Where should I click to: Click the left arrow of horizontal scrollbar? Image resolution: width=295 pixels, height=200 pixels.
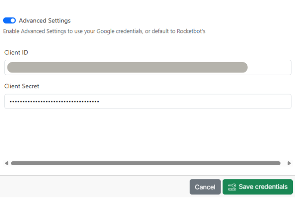[x=7, y=163]
